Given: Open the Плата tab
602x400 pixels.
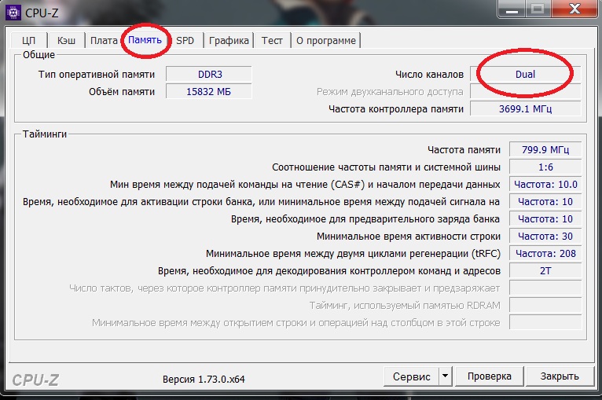Looking at the screenshot, I should [x=104, y=40].
